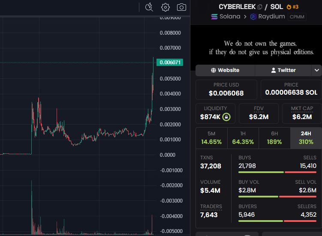Copy the CYBERLEEK token address
This screenshot has height=236, width=322.
[260, 7]
